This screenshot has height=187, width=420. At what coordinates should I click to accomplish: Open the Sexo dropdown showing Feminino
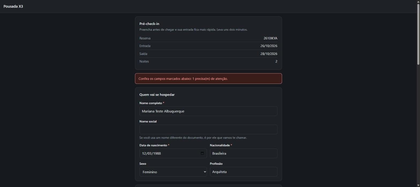[173, 172]
